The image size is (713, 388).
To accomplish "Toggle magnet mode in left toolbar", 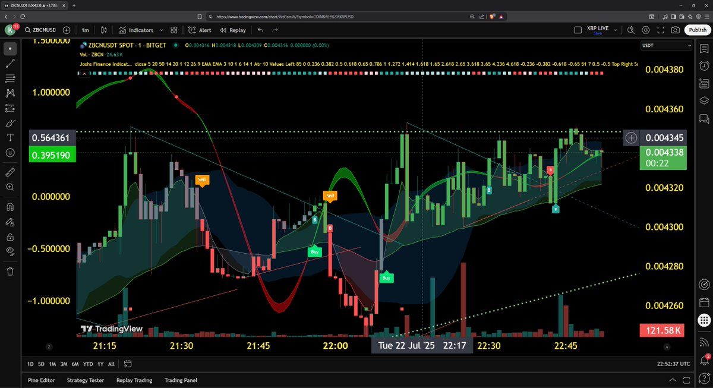I will (10, 207).
